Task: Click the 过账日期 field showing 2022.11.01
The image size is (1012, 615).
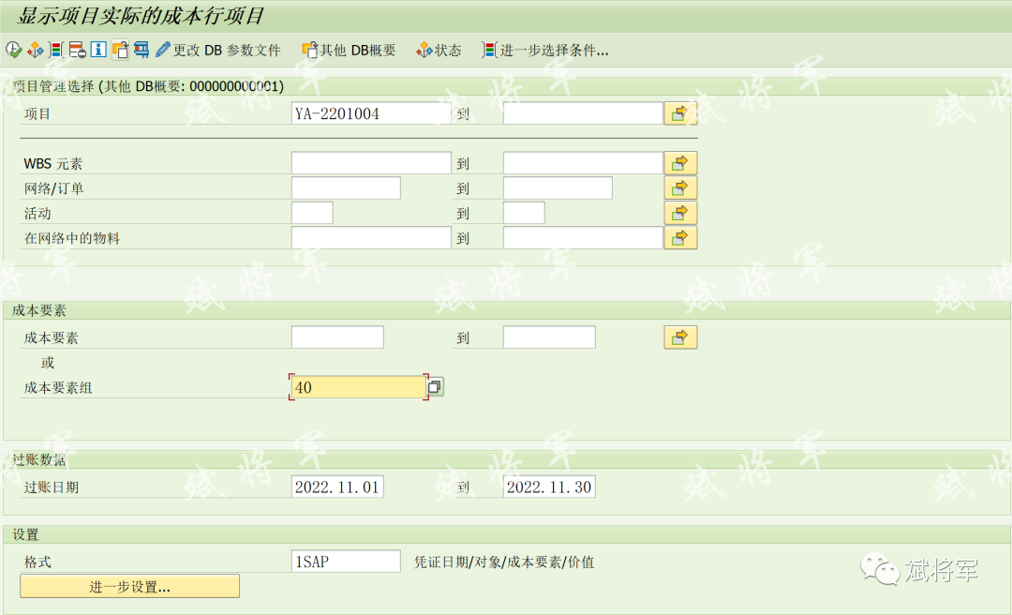Action: 337,487
